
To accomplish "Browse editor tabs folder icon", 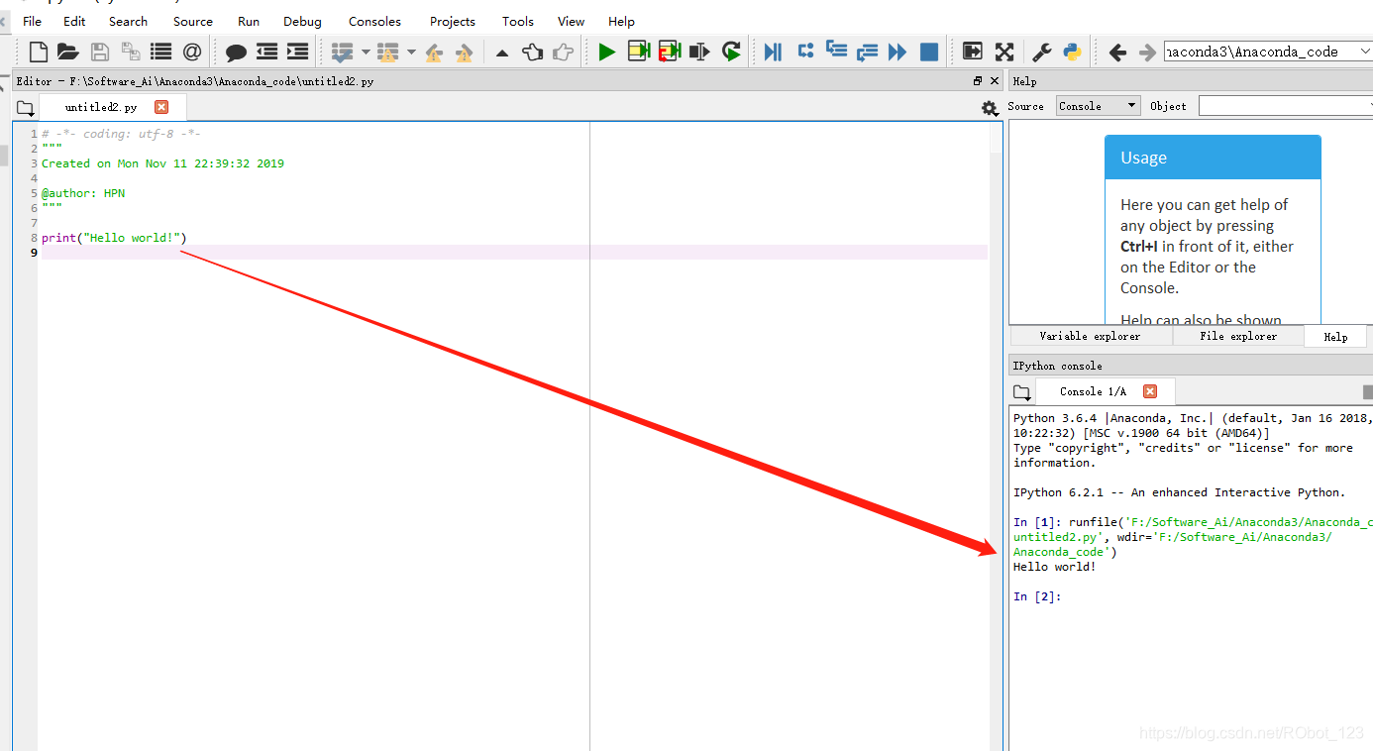I will coord(25,107).
